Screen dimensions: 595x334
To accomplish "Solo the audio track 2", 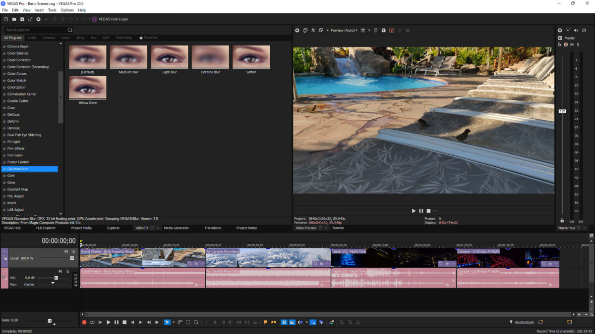I will pos(68,271).
